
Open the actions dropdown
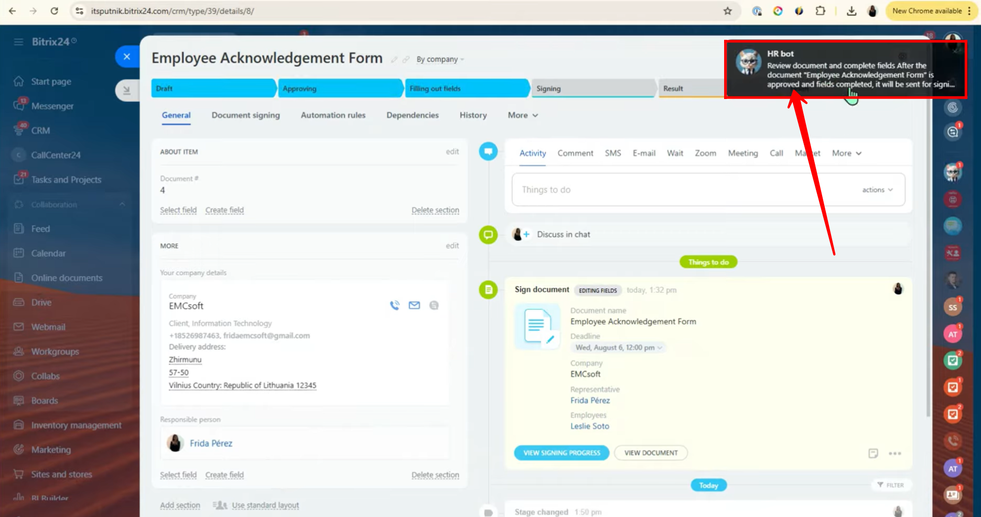[877, 190]
